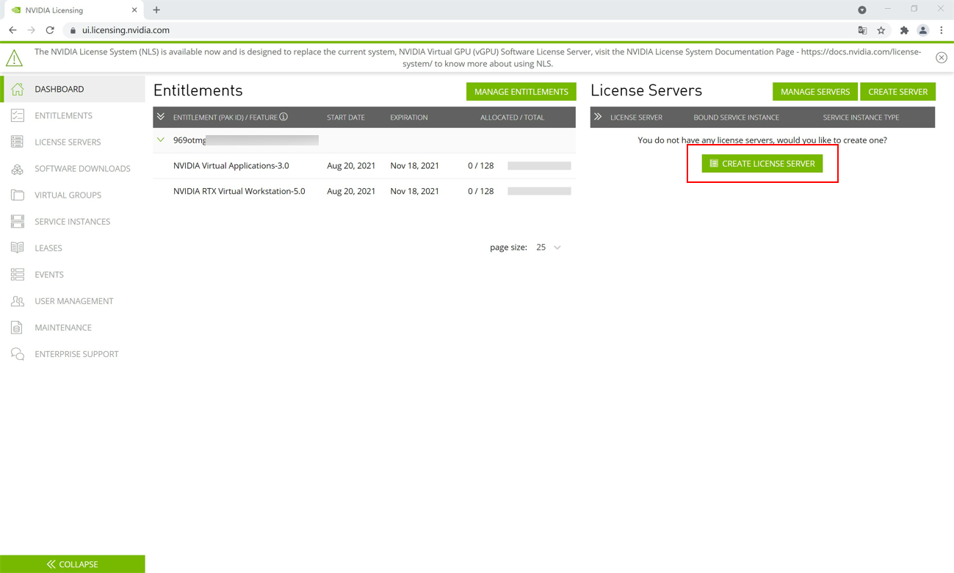Click the NVIDIA Virtual Applications allocation bar
This screenshot has height=573, width=954.
(539, 166)
